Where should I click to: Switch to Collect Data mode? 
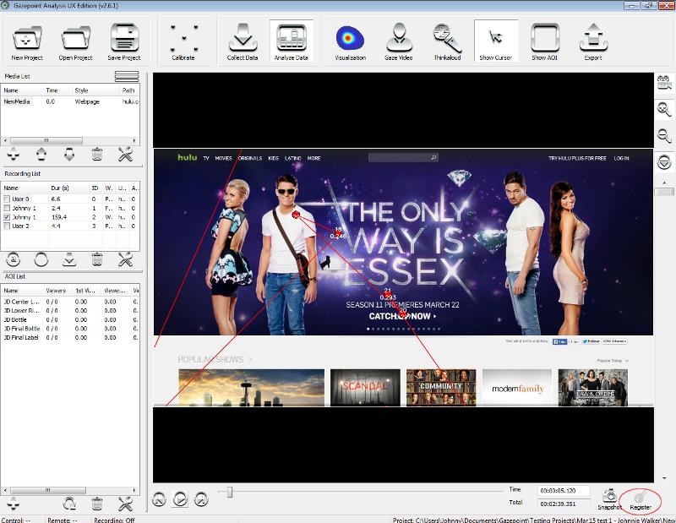point(243,41)
